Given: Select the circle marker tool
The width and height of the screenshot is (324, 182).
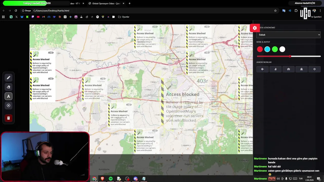Looking at the screenshot, I should (8, 105).
